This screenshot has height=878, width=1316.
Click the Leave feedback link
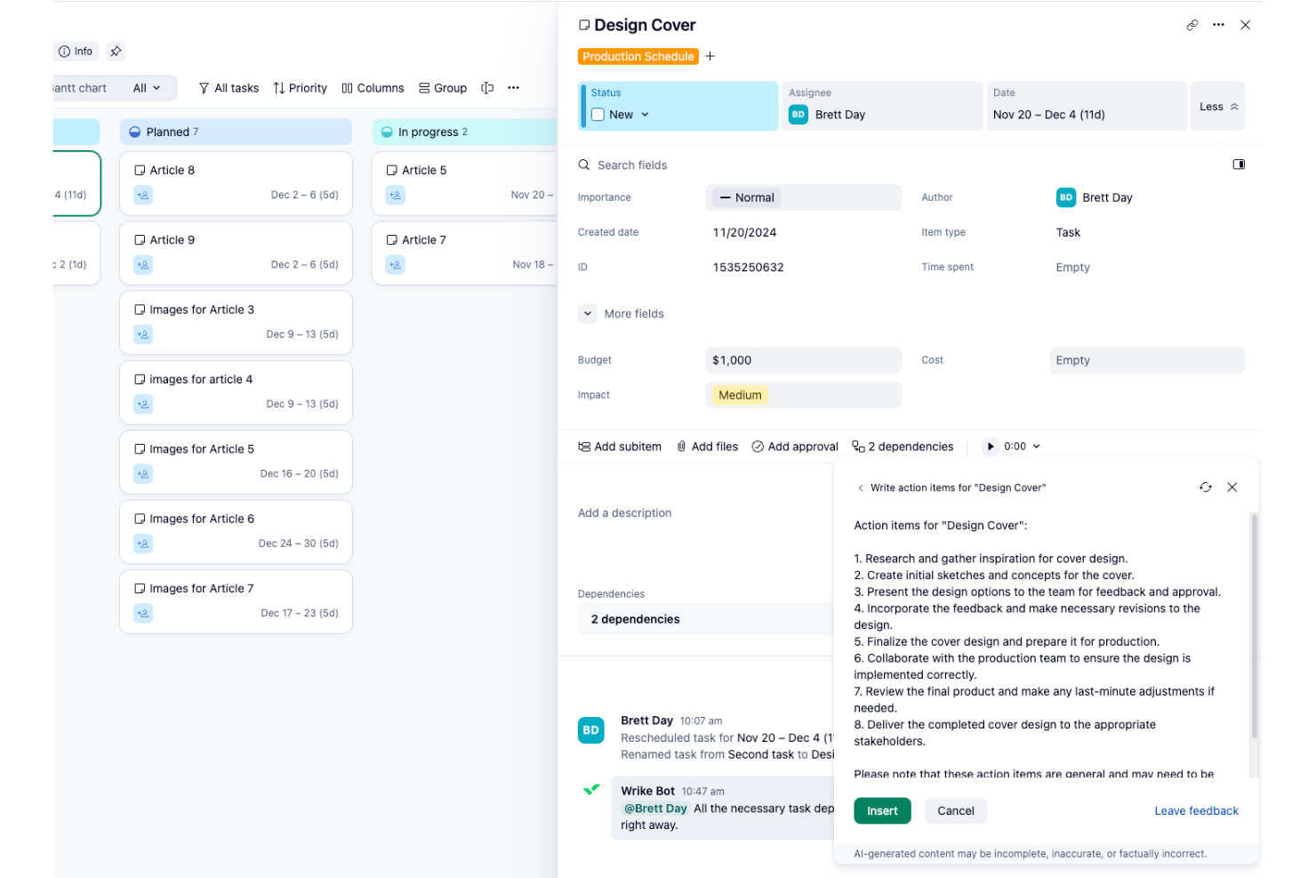(x=1196, y=810)
